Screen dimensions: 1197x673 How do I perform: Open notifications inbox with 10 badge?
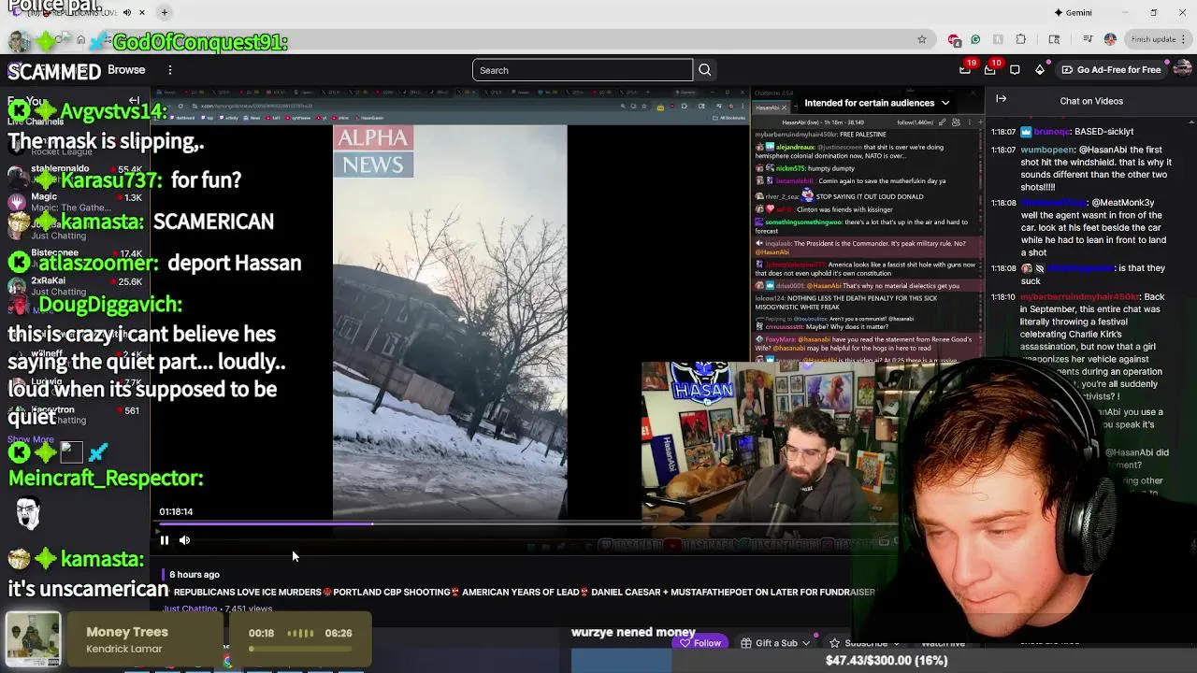pos(991,68)
